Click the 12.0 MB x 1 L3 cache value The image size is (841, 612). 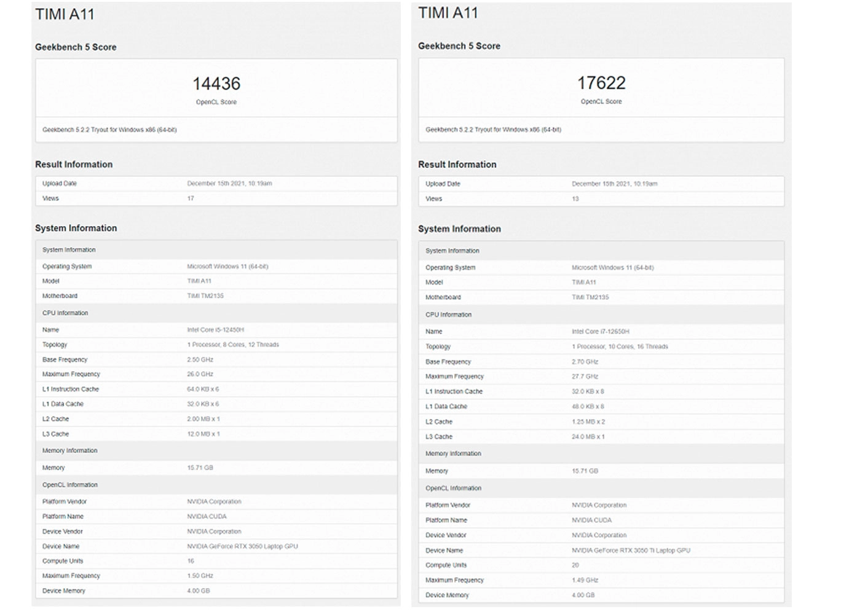203,434
